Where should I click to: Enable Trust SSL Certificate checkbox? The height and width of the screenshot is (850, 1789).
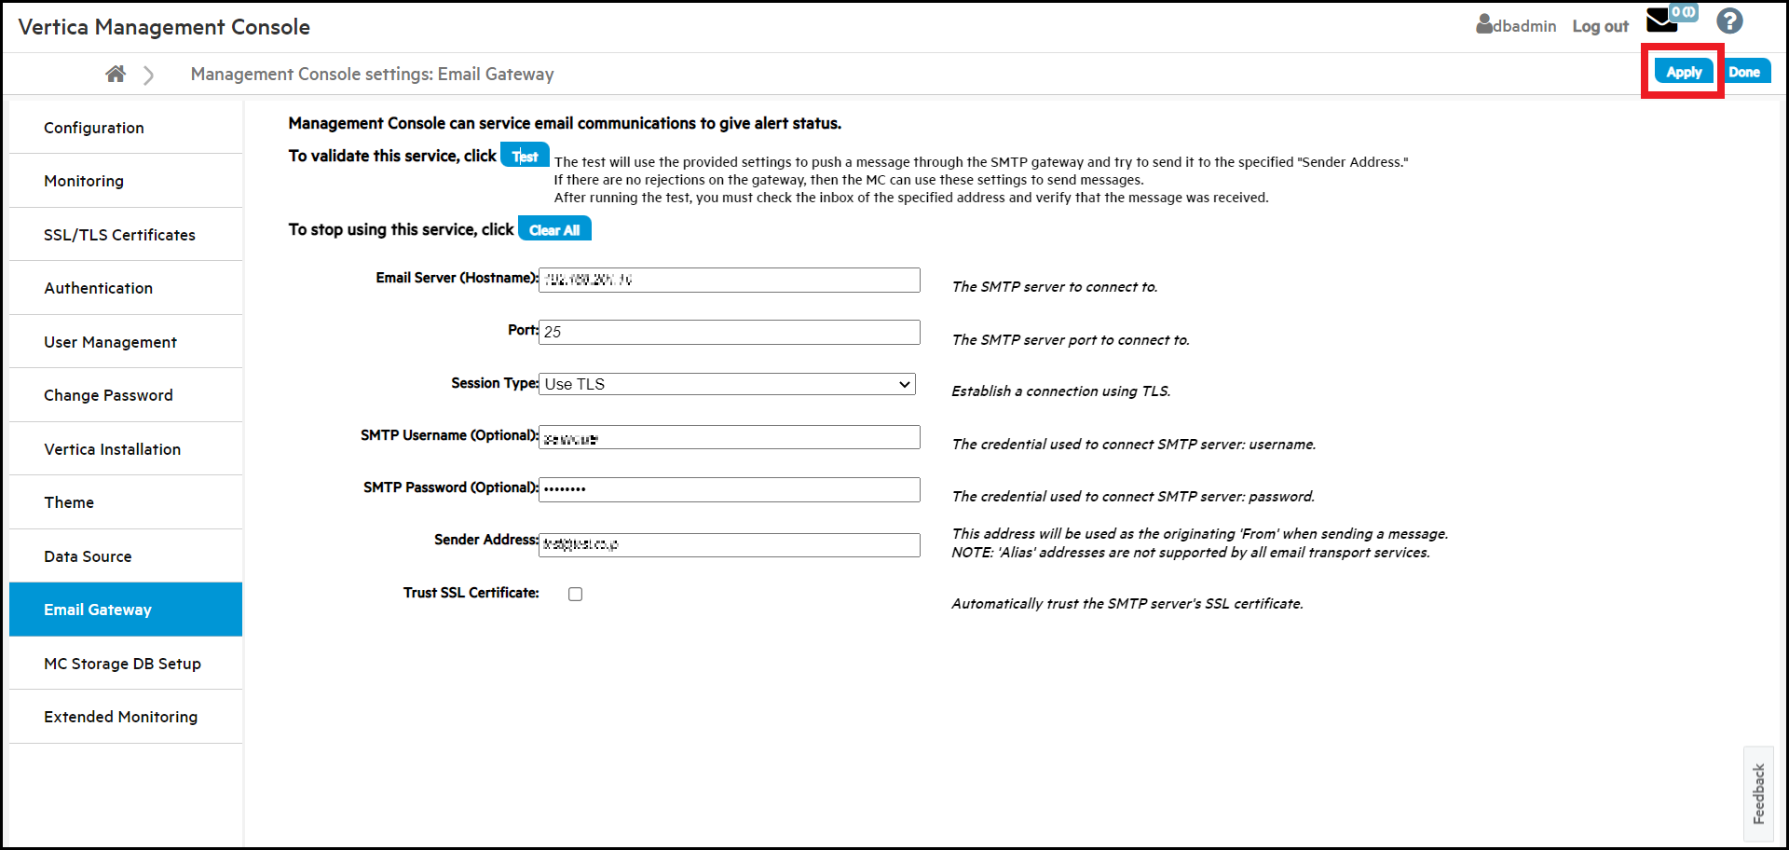point(576,595)
